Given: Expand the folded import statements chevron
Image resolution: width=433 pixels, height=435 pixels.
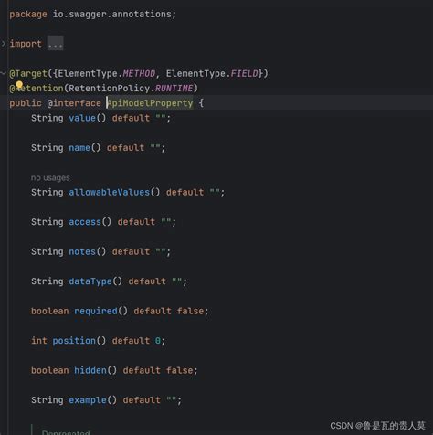Looking at the screenshot, I should click(x=4, y=44).
